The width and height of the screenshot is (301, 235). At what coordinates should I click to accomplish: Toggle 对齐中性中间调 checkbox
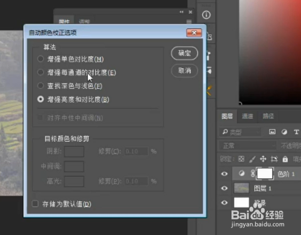click(x=40, y=118)
